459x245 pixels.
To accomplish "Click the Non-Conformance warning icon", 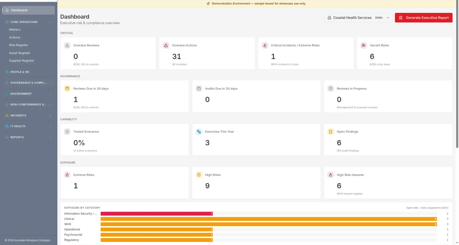I will point(7,105).
